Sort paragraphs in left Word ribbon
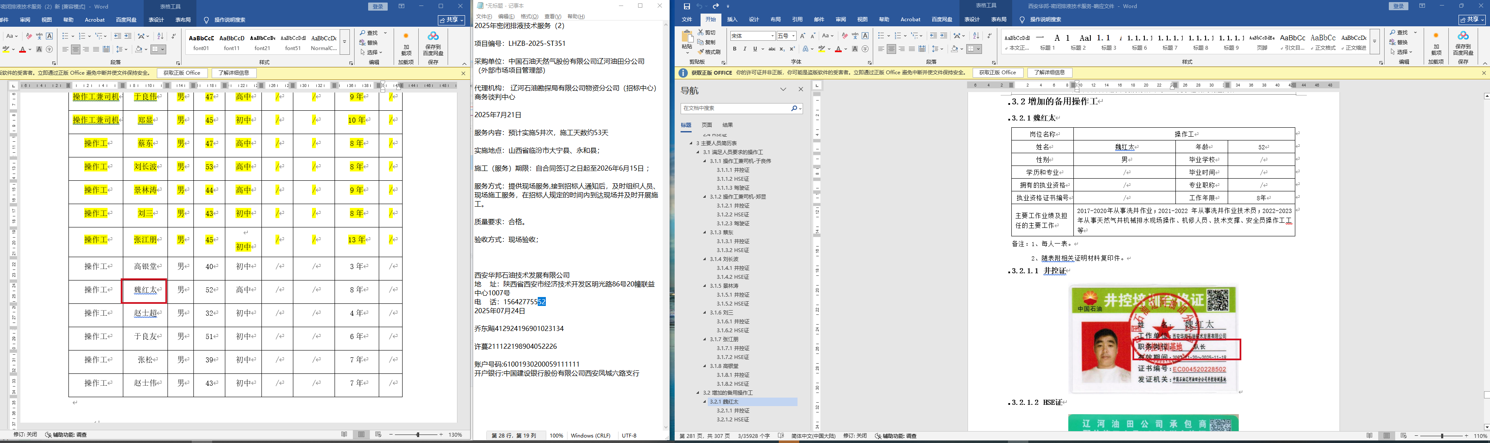1490x443 pixels. 160,36
